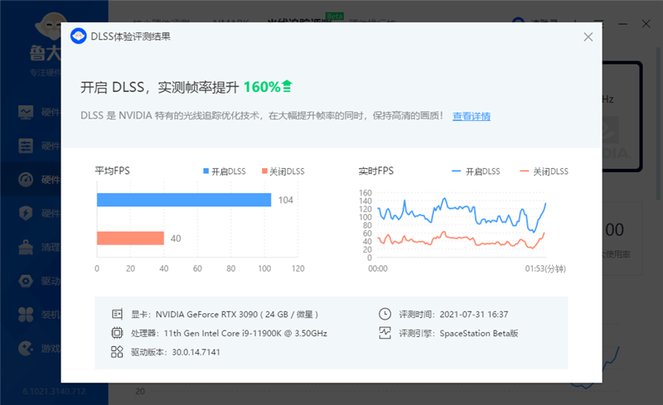The width and height of the screenshot is (663, 405).
Task: Click the main window close X button
Action: coord(646,24)
